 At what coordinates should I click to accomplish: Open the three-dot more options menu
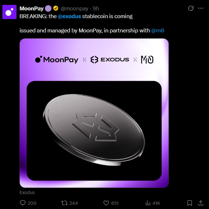pos(201,8)
